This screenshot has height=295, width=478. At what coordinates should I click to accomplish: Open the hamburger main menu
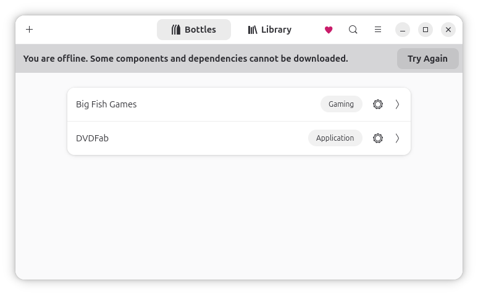pos(378,30)
